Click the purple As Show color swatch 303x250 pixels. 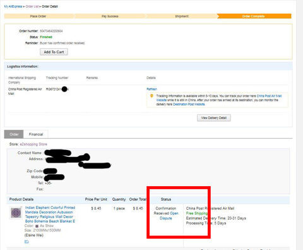click(x=37, y=226)
